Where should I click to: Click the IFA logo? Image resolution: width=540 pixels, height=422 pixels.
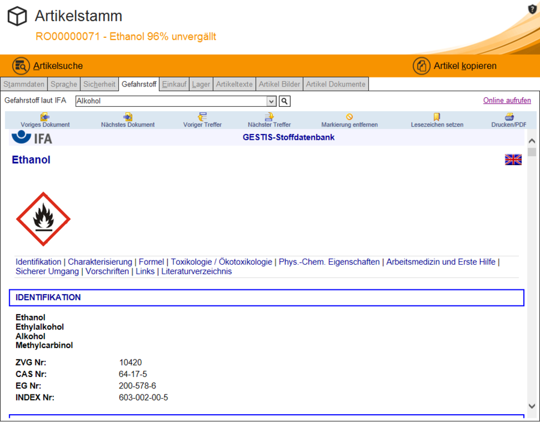tap(32, 137)
